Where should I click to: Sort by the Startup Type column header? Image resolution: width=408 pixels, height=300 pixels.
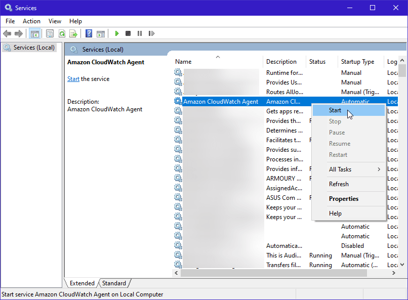361,62
